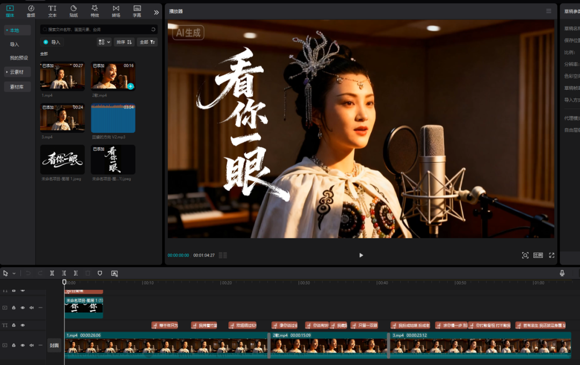Open the 贴纸 (Stickers) panel
This screenshot has height=365, width=580.
coord(74,11)
